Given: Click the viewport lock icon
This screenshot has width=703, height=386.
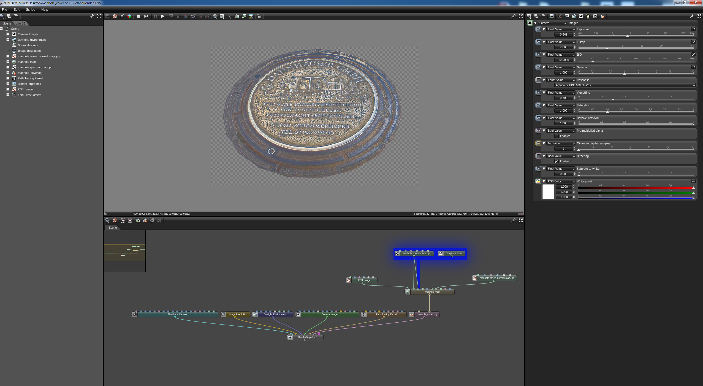Looking at the screenshot, I should pyautogui.click(x=259, y=17).
